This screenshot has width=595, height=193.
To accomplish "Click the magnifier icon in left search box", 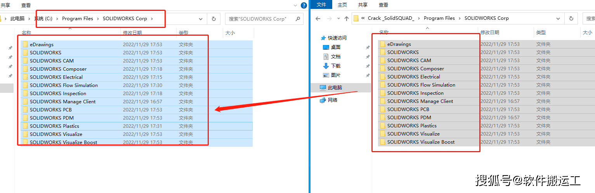I will (x=298, y=19).
